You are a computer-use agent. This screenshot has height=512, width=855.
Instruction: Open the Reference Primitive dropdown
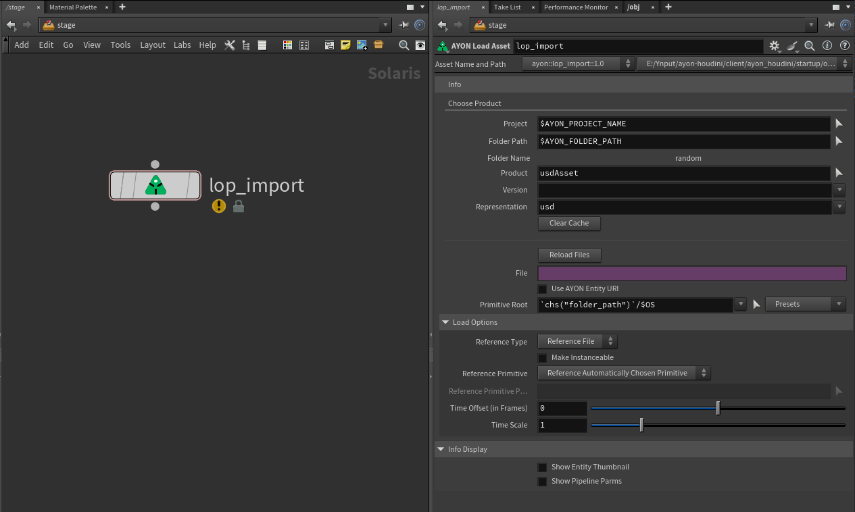(624, 373)
